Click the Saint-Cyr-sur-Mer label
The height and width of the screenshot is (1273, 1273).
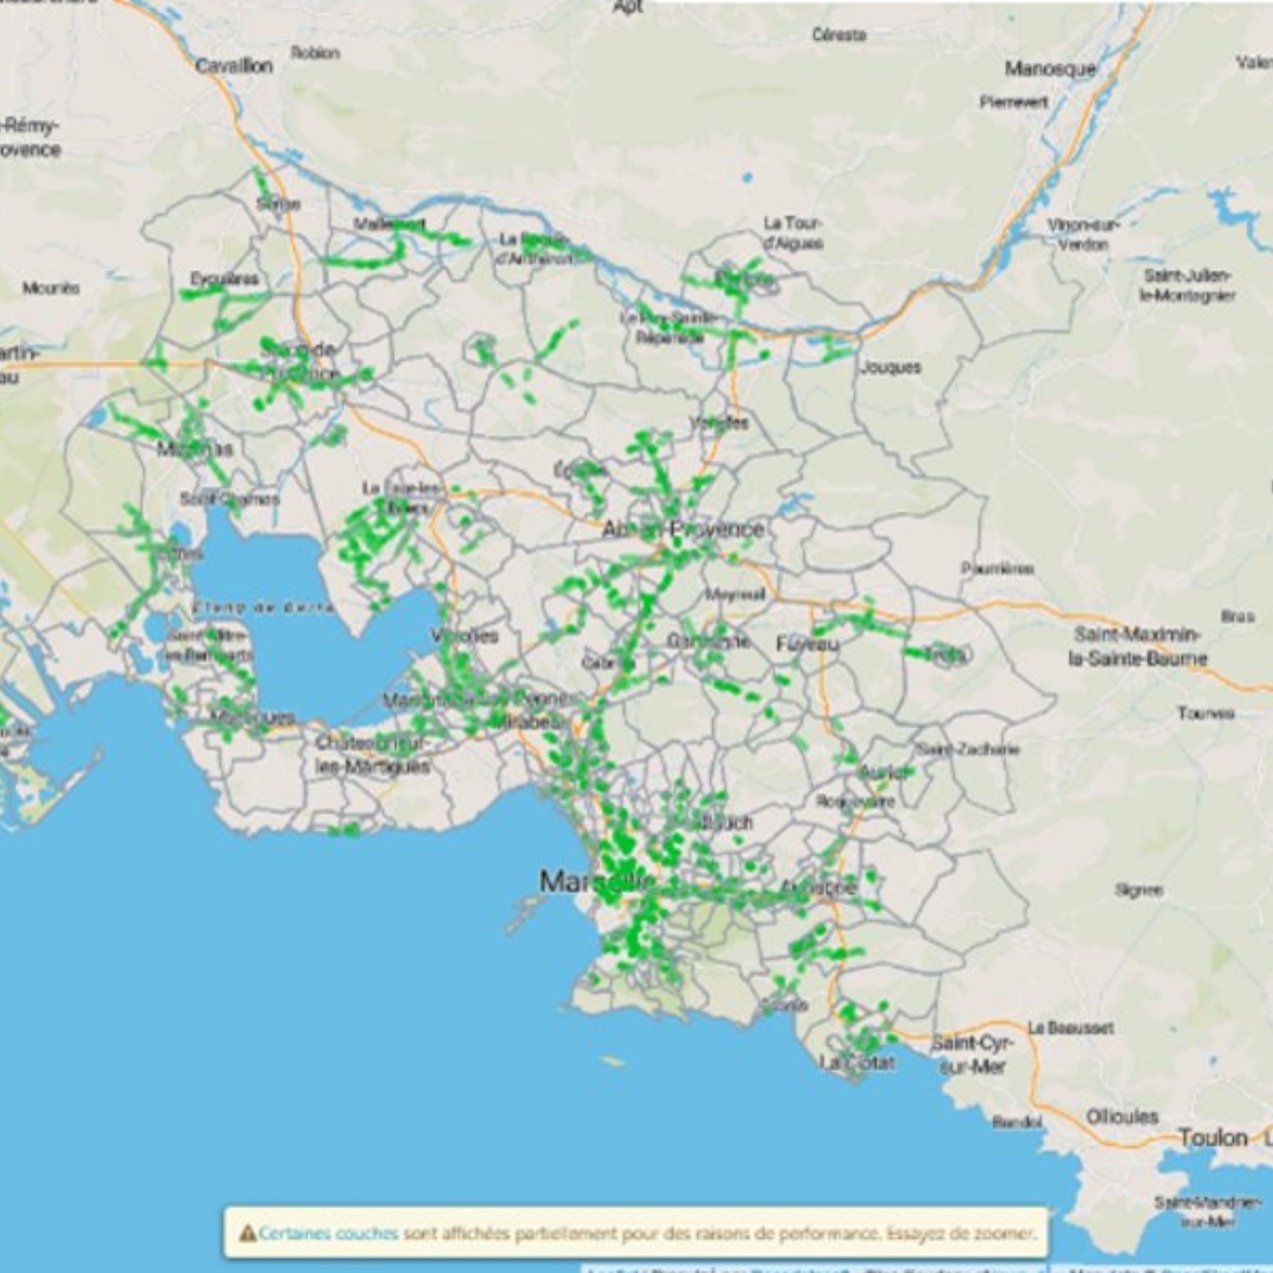point(973,1055)
